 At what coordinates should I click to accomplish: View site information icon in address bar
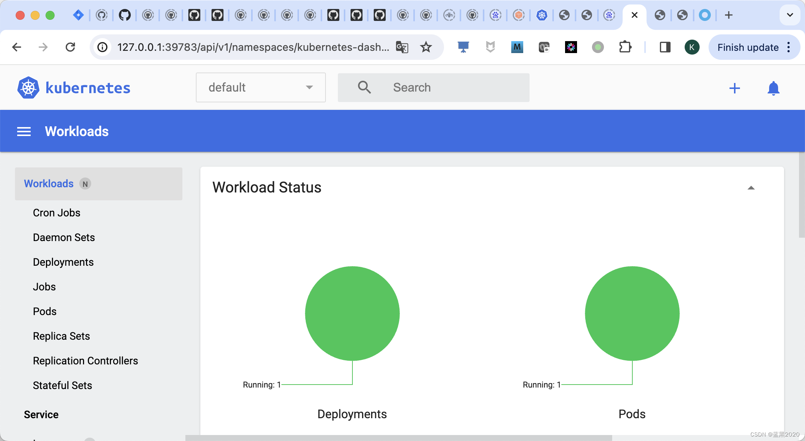pyautogui.click(x=102, y=47)
